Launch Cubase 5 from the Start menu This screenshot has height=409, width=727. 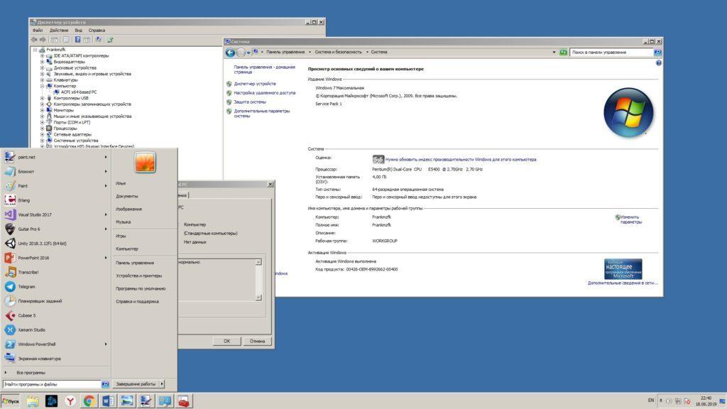28,315
